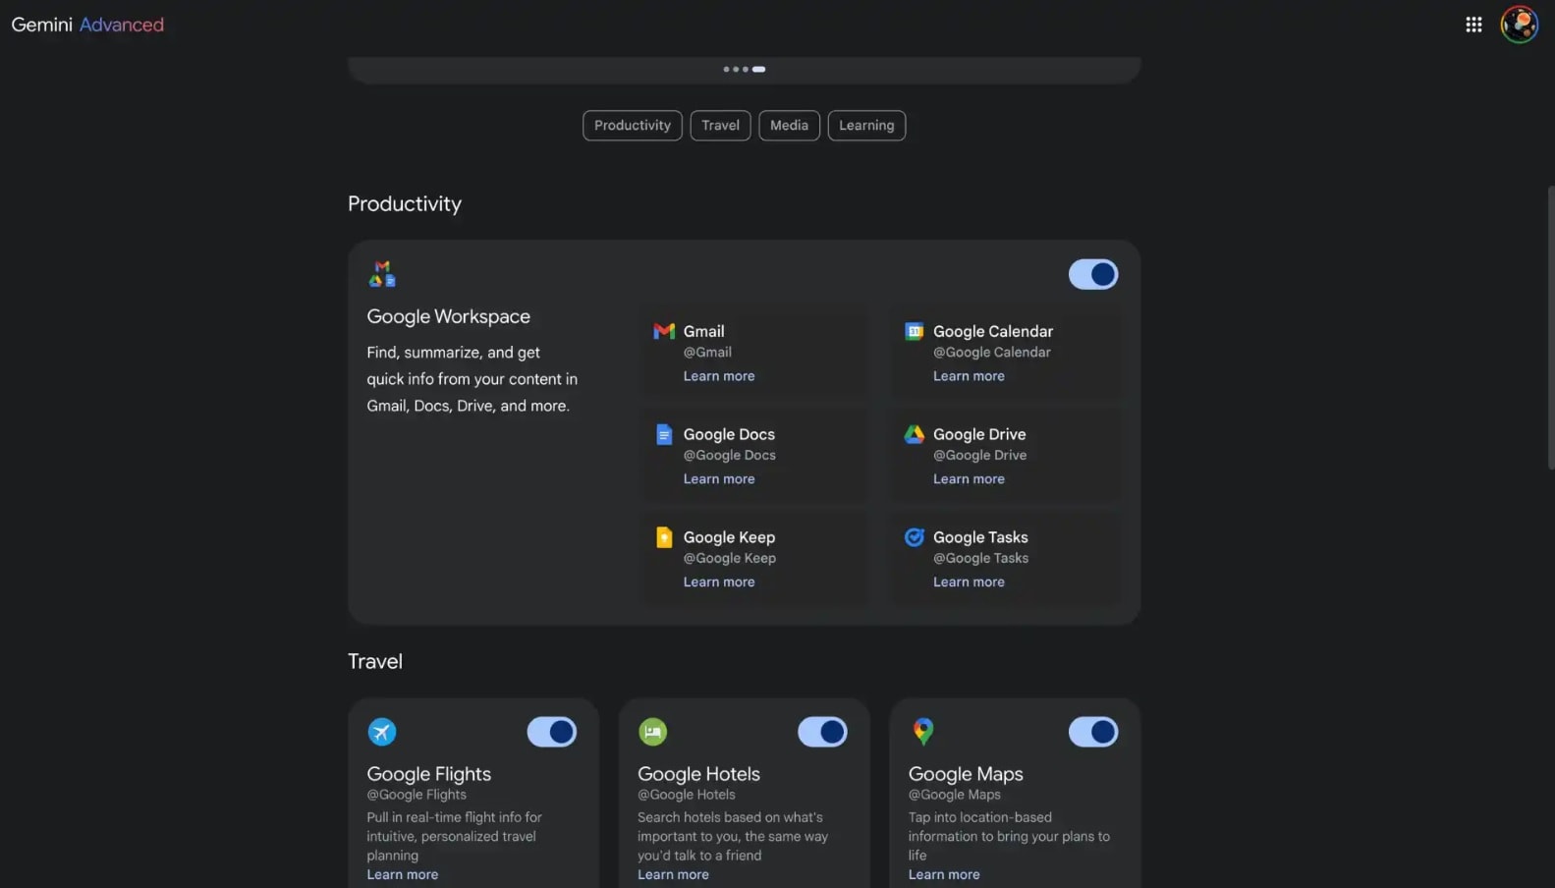Image resolution: width=1555 pixels, height=888 pixels.
Task: Turn off the Google Flights switch
Action: click(551, 732)
